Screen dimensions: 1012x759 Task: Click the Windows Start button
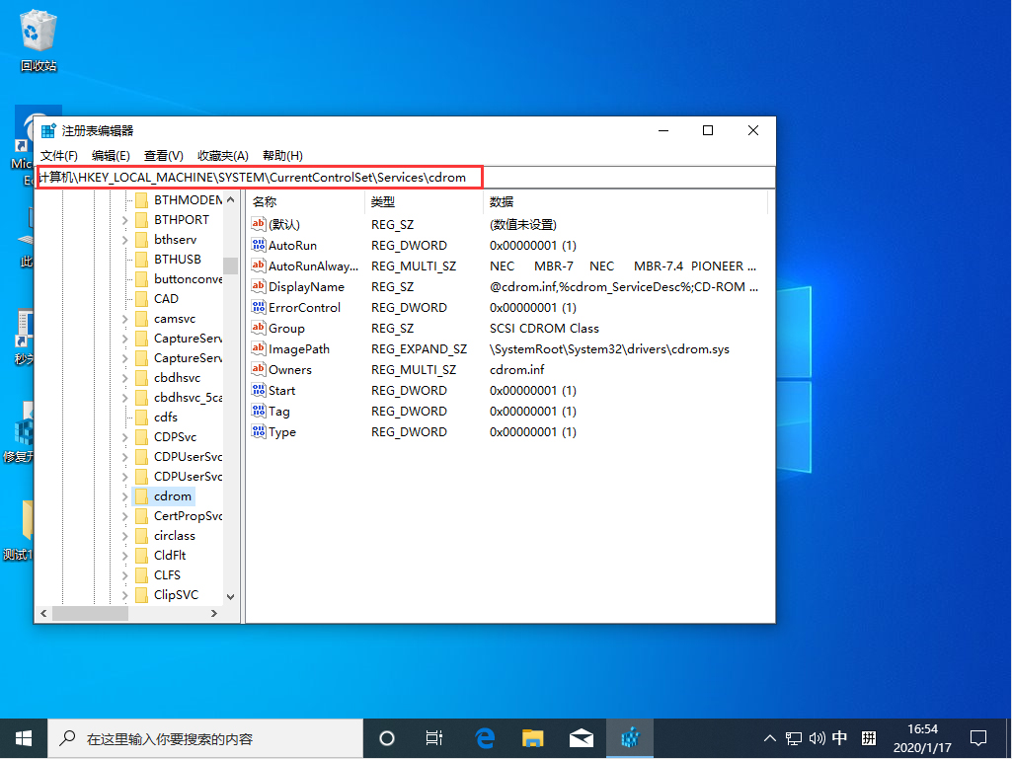coord(22,737)
